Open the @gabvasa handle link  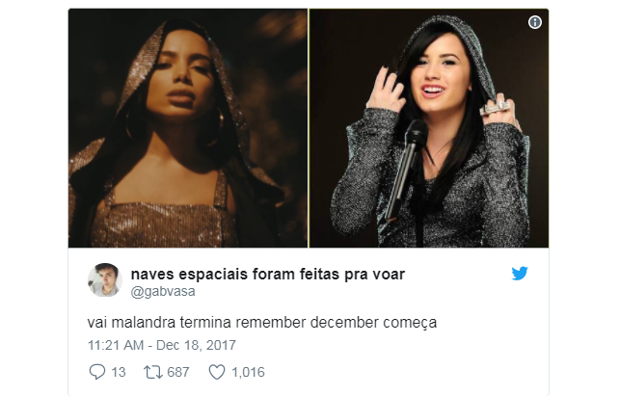[163, 292]
